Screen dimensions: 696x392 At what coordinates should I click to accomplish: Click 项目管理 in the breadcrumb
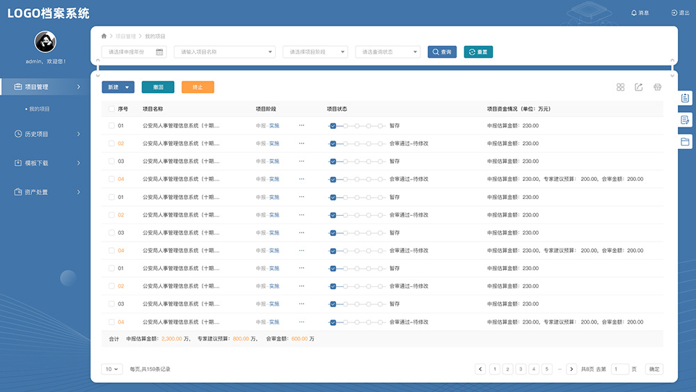[125, 36]
